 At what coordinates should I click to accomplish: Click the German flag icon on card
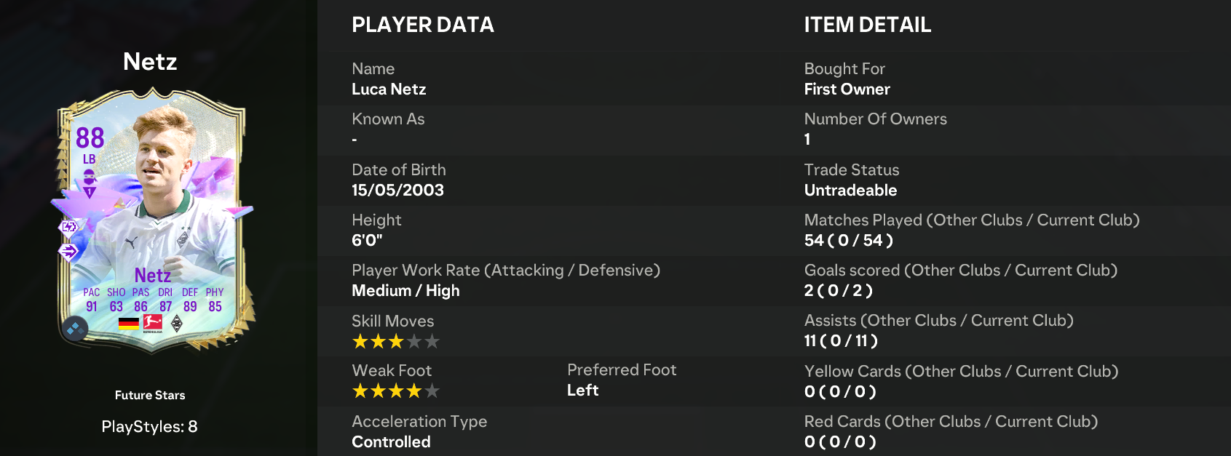(x=129, y=324)
